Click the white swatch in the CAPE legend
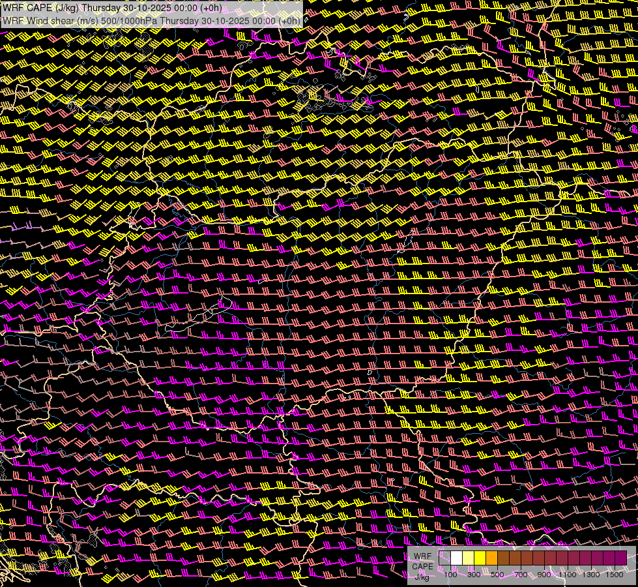The image size is (638, 587). pyautogui.click(x=457, y=558)
